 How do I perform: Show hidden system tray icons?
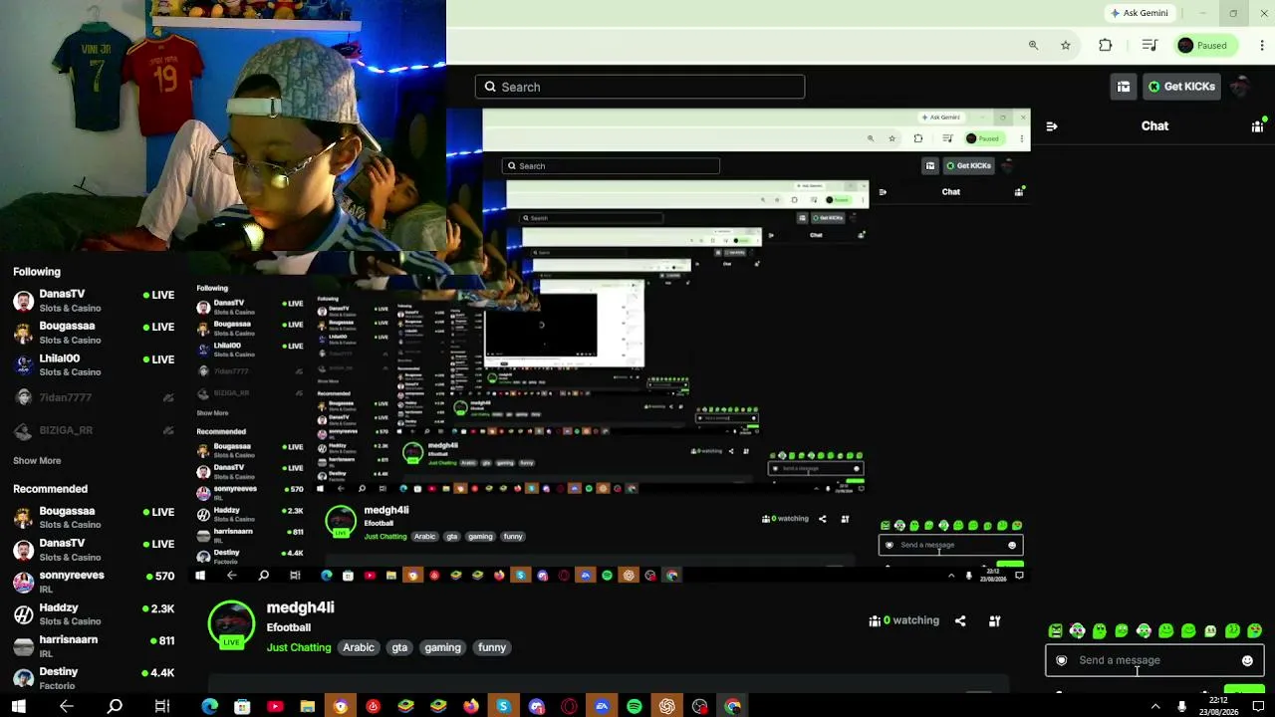coord(1155,706)
